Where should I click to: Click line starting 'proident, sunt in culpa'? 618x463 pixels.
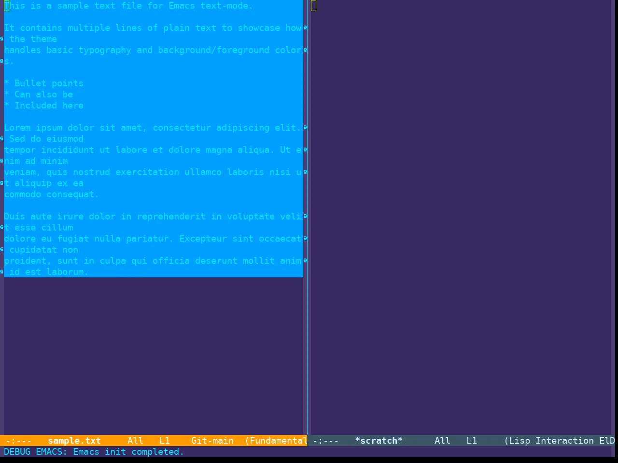[153, 261]
